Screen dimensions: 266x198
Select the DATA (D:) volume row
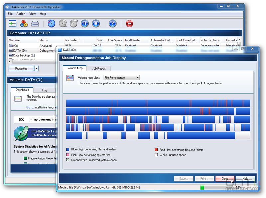coord(32,50)
